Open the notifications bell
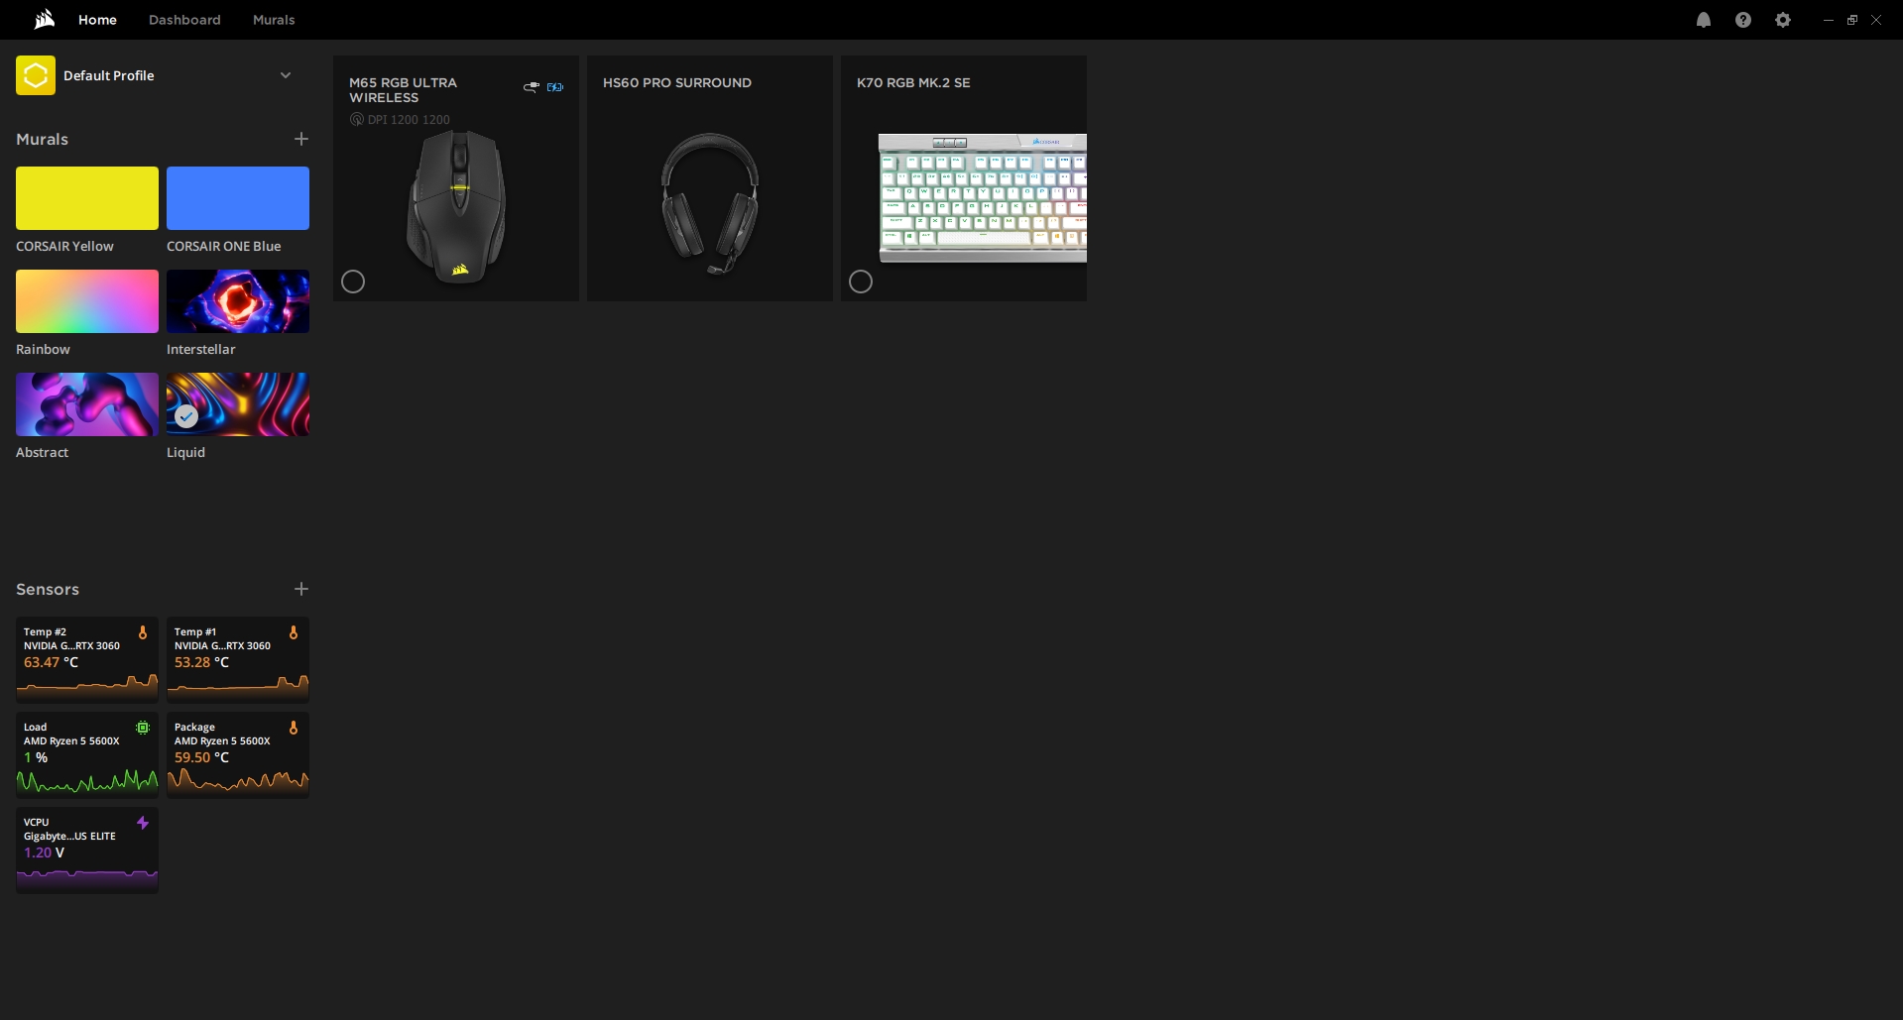 coord(1704,20)
